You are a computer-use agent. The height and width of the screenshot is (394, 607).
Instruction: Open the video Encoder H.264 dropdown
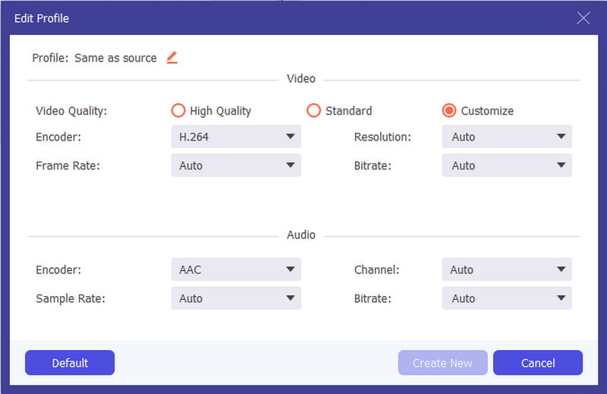[236, 137]
